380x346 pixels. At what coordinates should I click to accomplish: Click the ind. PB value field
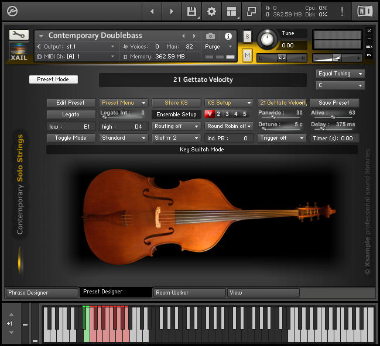[x=229, y=138]
